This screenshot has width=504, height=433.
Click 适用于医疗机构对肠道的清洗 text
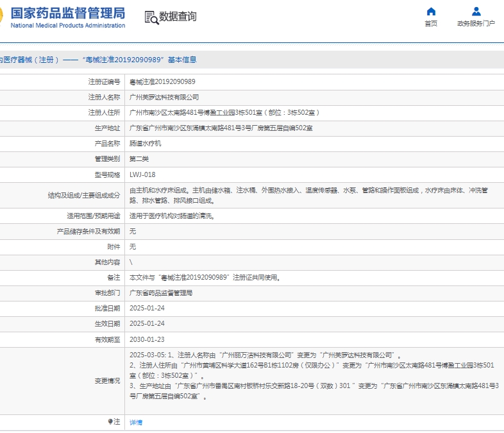tap(172, 216)
